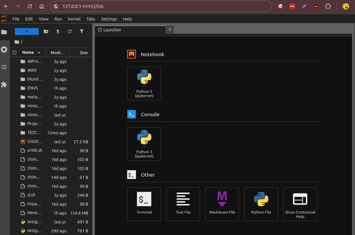Create a new Markdown File

pyautogui.click(x=222, y=204)
